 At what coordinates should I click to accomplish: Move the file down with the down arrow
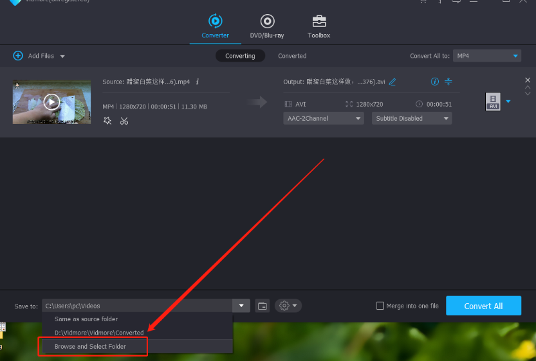tap(528, 93)
